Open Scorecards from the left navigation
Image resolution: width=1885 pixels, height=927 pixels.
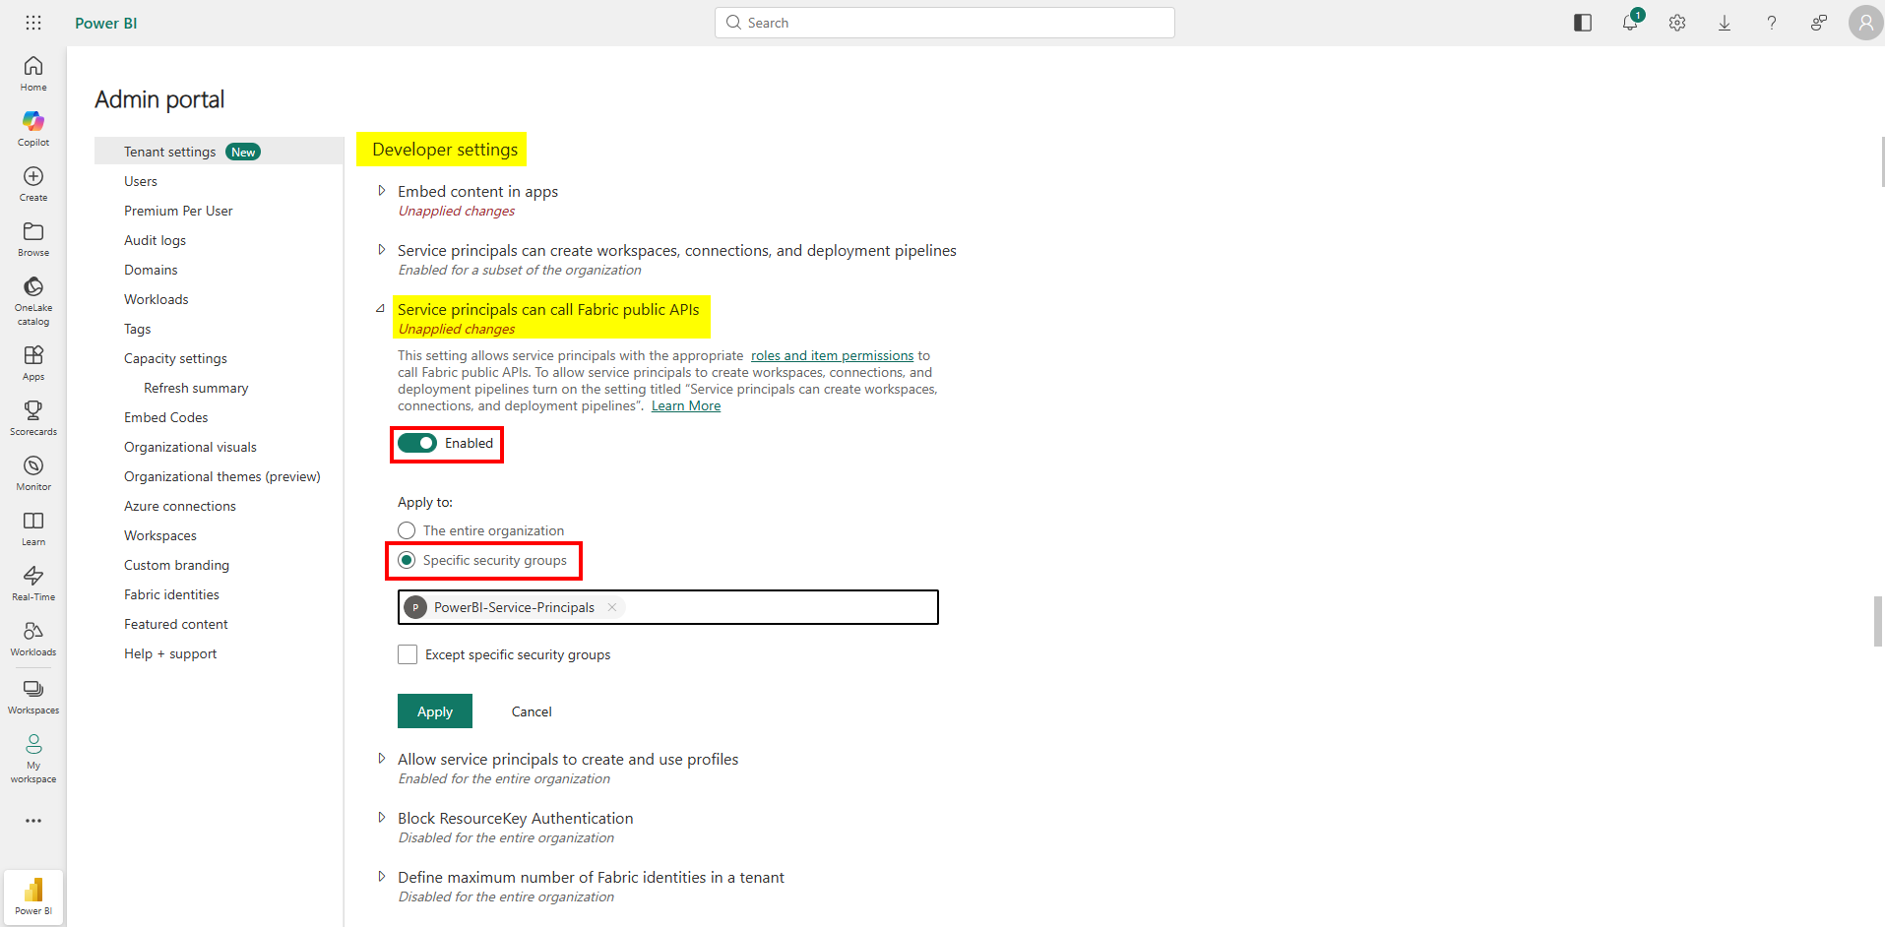[33, 417]
